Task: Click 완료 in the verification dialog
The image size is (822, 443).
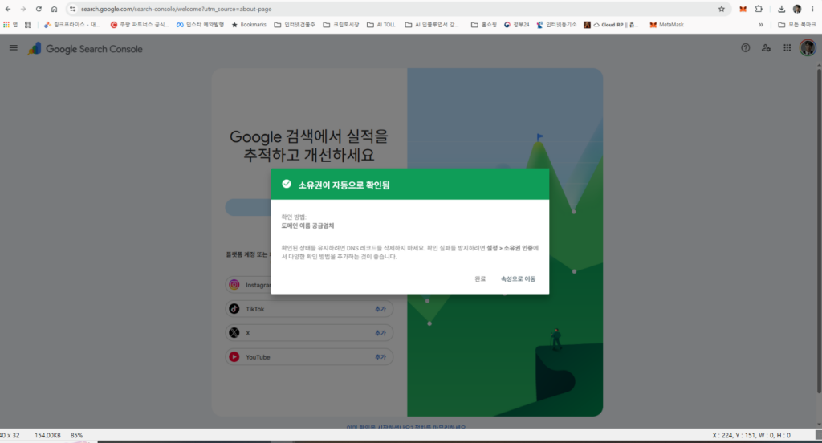Action: pos(480,279)
